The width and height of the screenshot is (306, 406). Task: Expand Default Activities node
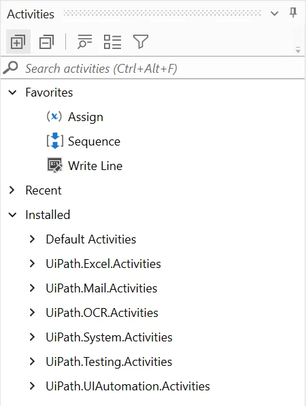pos(32,239)
